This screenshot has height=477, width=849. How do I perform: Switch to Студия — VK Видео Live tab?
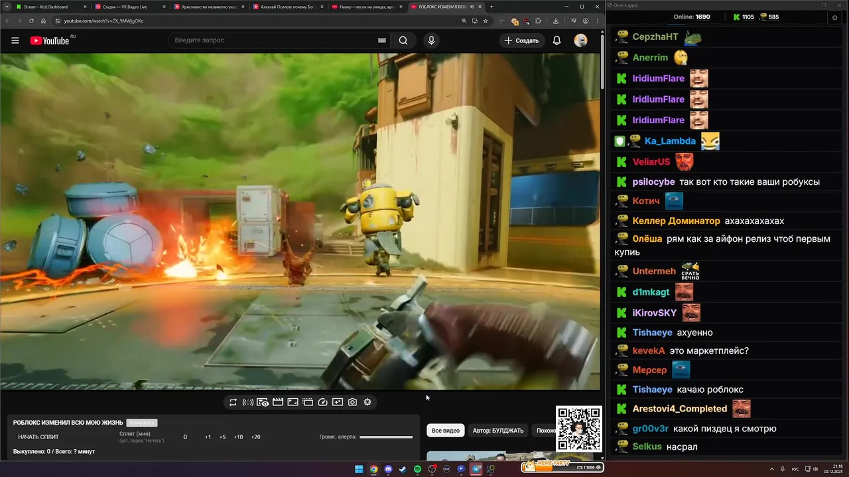[131, 7]
